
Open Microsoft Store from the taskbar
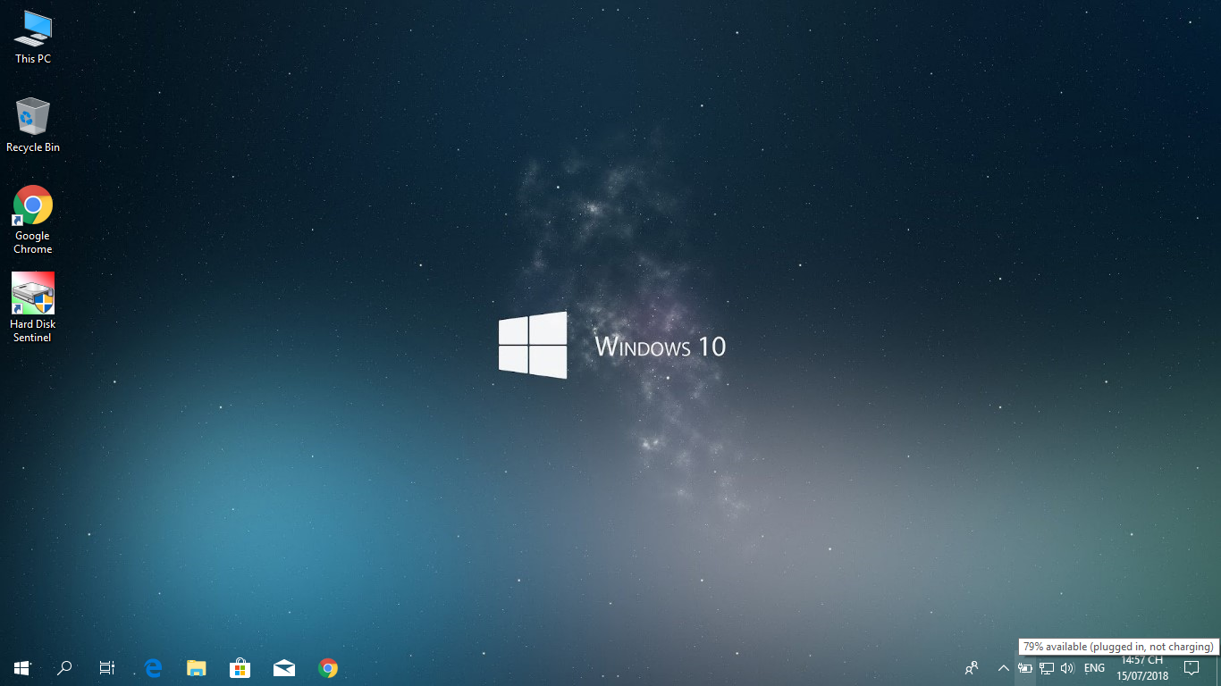pyautogui.click(x=240, y=667)
